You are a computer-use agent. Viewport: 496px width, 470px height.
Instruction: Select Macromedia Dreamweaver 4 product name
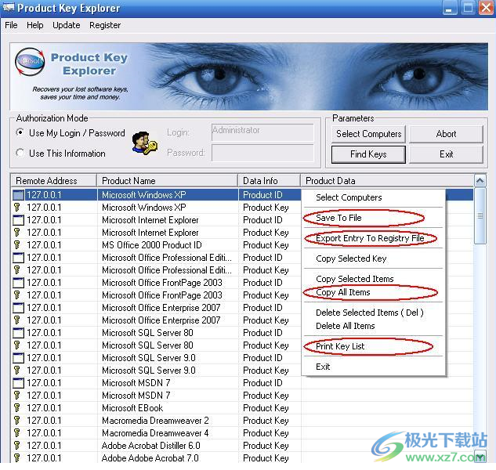point(155,433)
